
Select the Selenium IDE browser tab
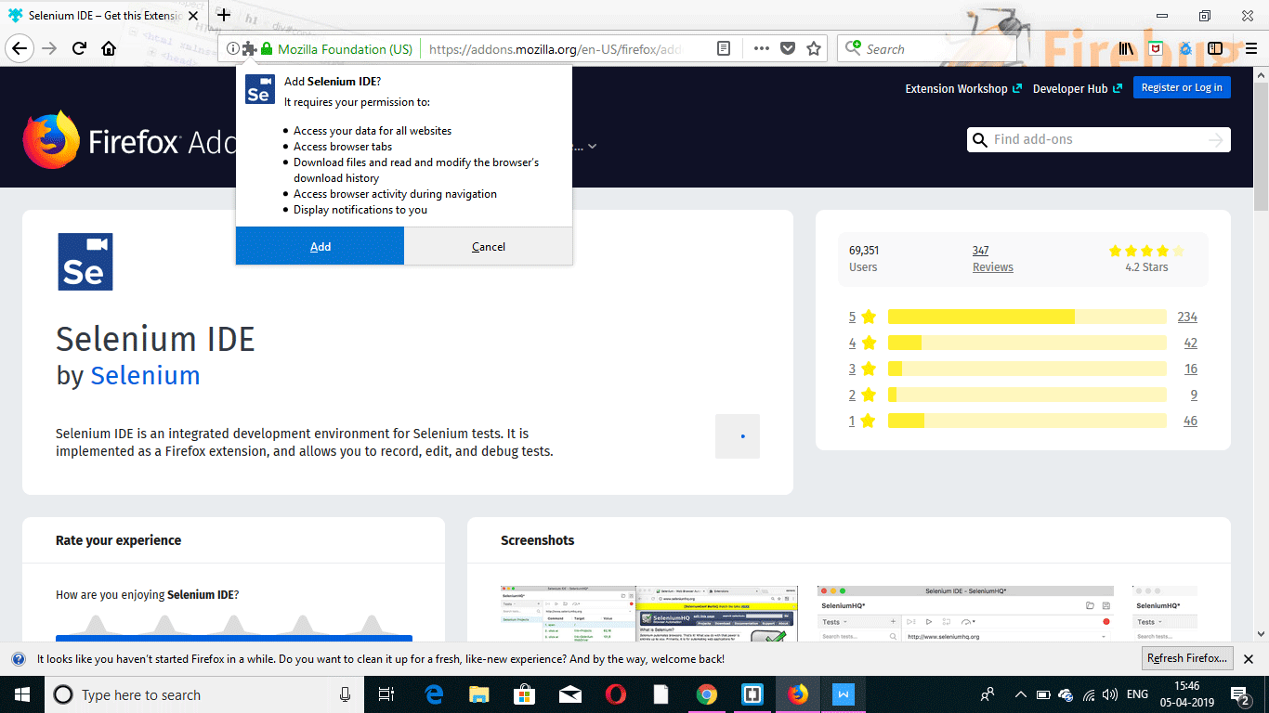[102, 15]
